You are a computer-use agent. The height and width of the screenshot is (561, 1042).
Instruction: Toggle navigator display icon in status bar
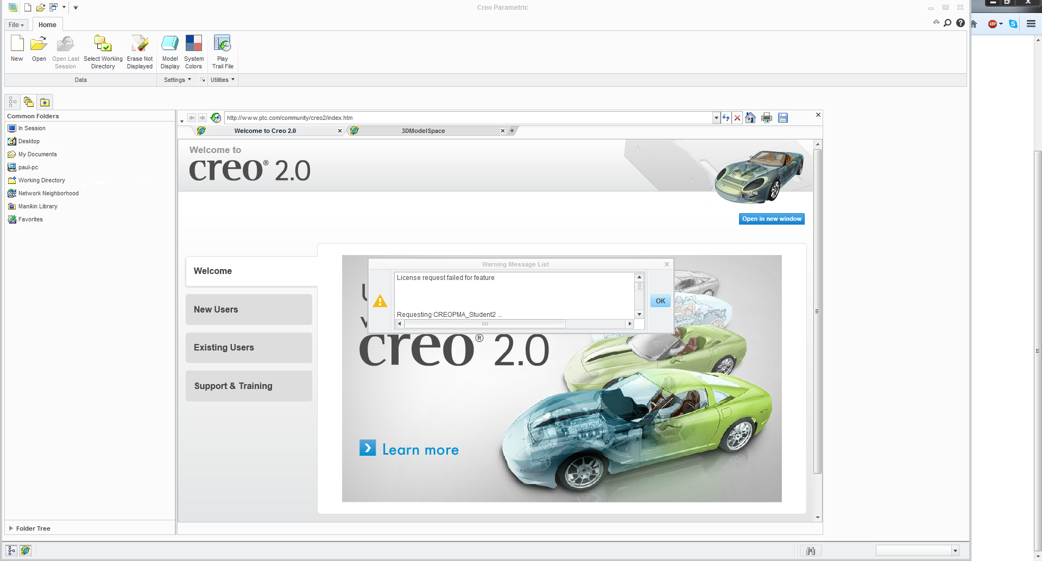tap(11, 551)
